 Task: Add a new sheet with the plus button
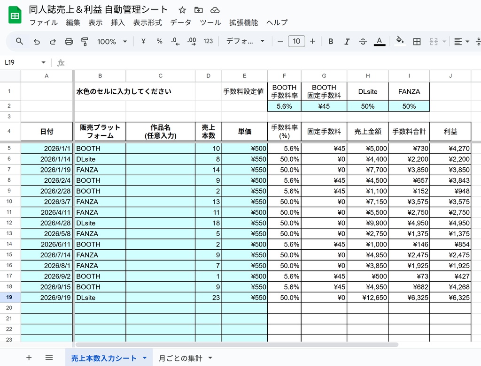(29, 358)
